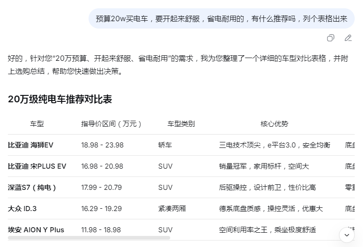
Task: Click the 紧凑两厢 category cell
Action: [x=172, y=209]
